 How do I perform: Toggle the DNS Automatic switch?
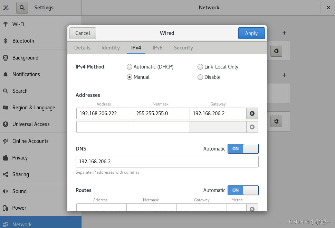[x=243, y=149]
